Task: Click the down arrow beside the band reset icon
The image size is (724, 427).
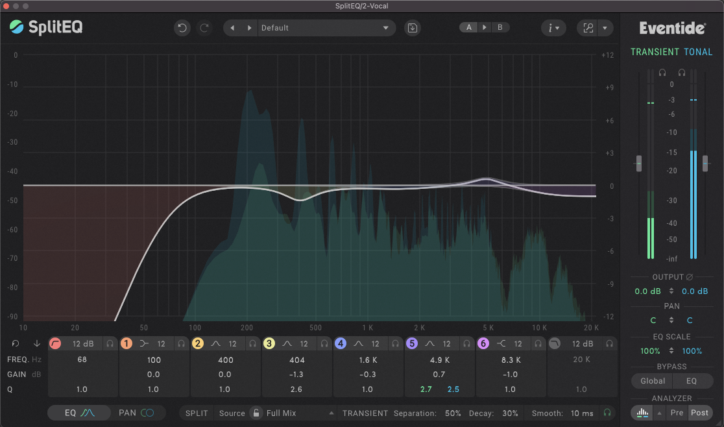Action: point(36,343)
